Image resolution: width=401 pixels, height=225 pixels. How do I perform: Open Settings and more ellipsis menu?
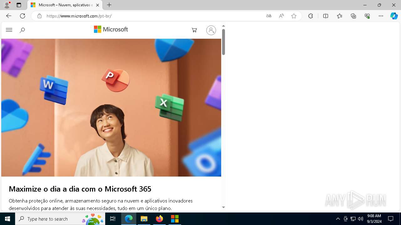tap(381, 16)
